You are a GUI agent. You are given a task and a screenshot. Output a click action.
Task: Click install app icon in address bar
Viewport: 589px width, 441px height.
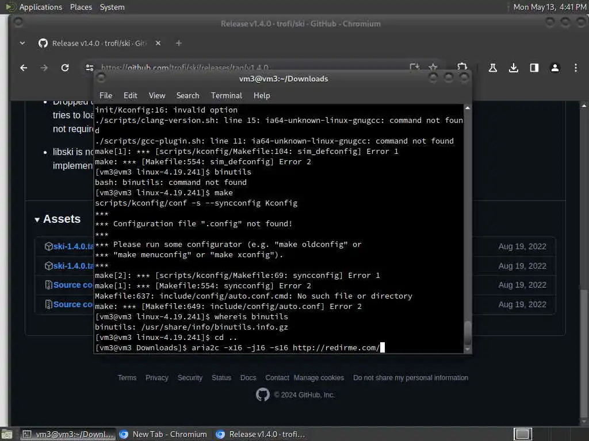[x=414, y=67]
